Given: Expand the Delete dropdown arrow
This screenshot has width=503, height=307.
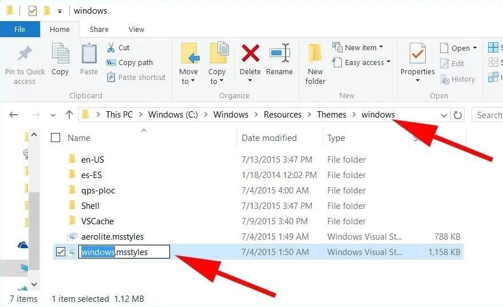Looking at the screenshot, I should 250,80.
